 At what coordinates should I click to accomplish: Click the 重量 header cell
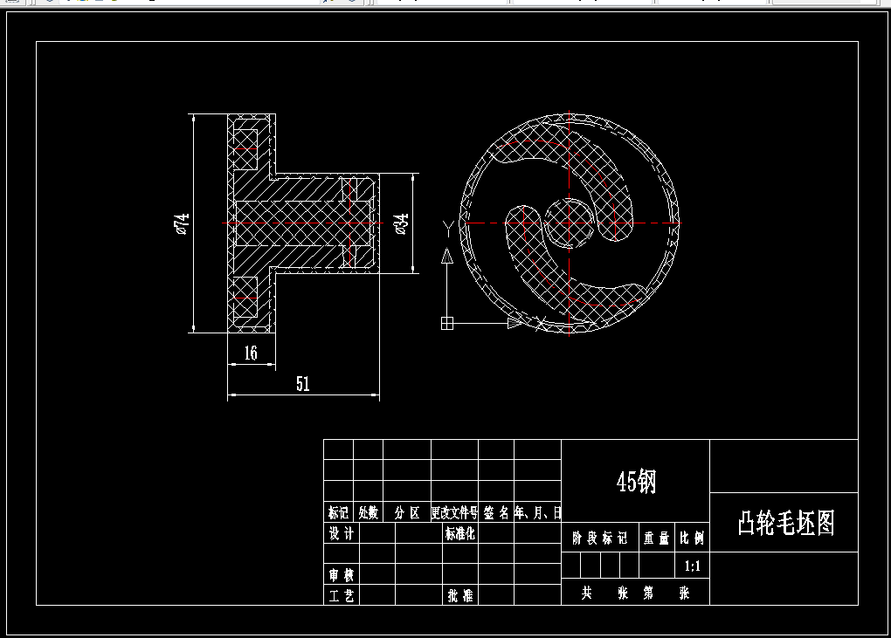click(x=656, y=538)
